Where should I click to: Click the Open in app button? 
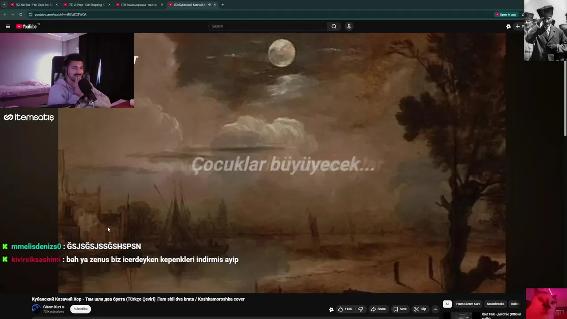click(x=505, y=14)
